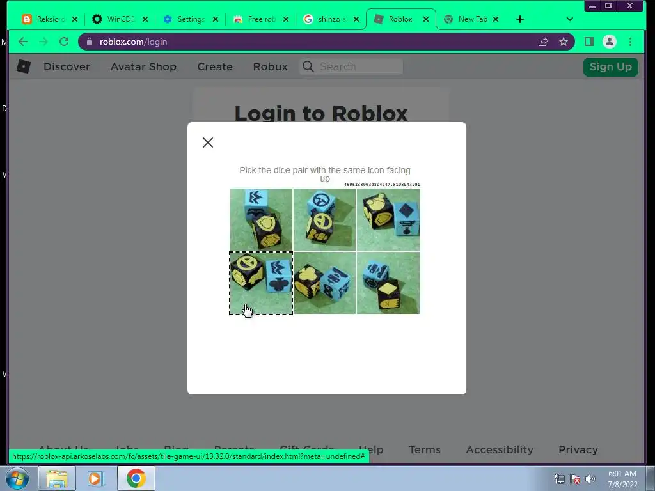
Task: Click the forward navigation arrow
Action: [43, 42]
